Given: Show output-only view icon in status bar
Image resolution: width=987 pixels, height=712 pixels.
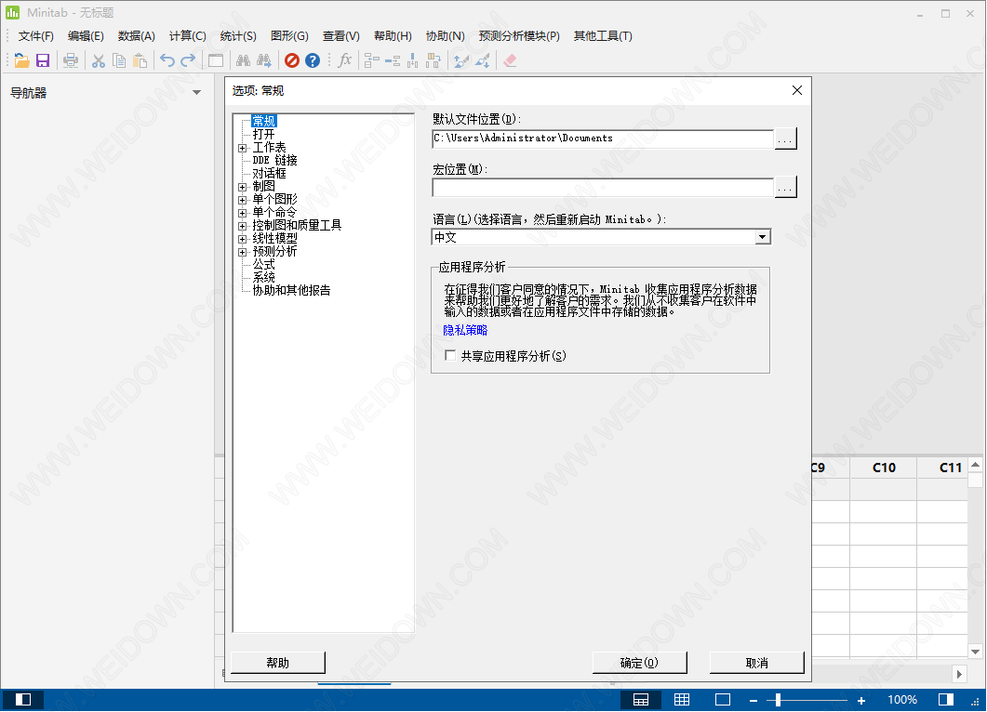Looking at the screenshot, I should (x=723, y=699).
